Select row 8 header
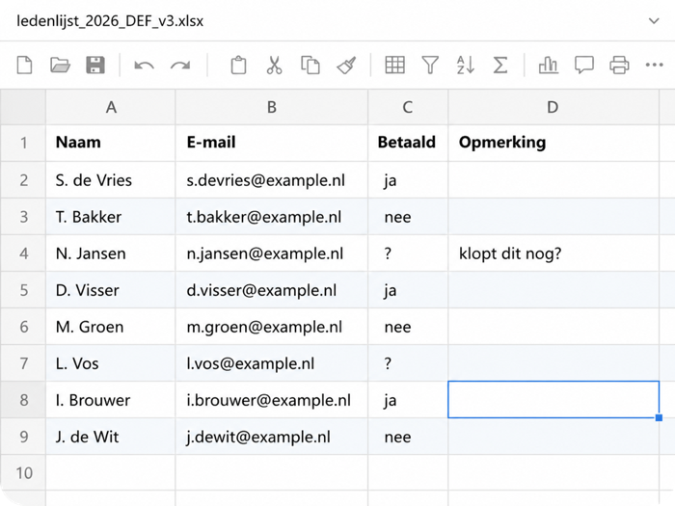The height and width of the screenshot is (506, 675). pyautogui.click(x=23, y=400)
